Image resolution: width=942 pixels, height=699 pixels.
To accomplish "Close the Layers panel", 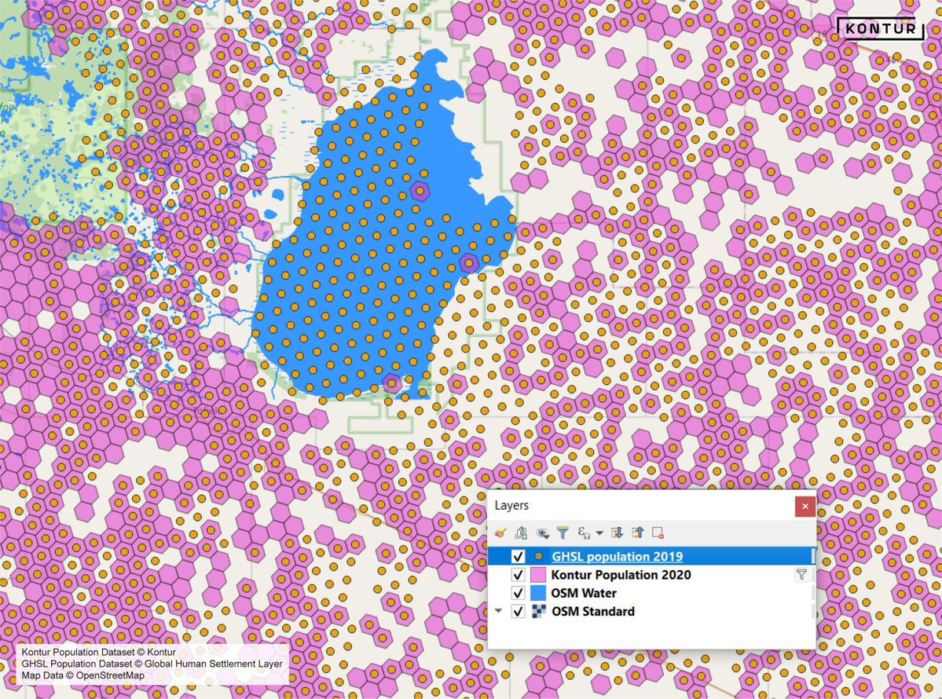I will point(805,507).
